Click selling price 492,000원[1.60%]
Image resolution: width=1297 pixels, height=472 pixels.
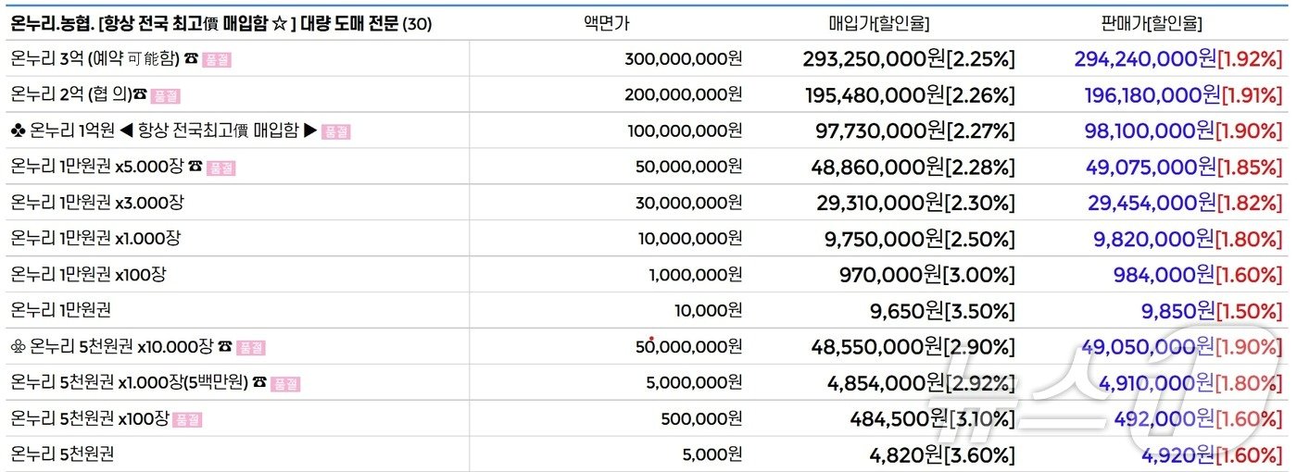click(1199, 419)
